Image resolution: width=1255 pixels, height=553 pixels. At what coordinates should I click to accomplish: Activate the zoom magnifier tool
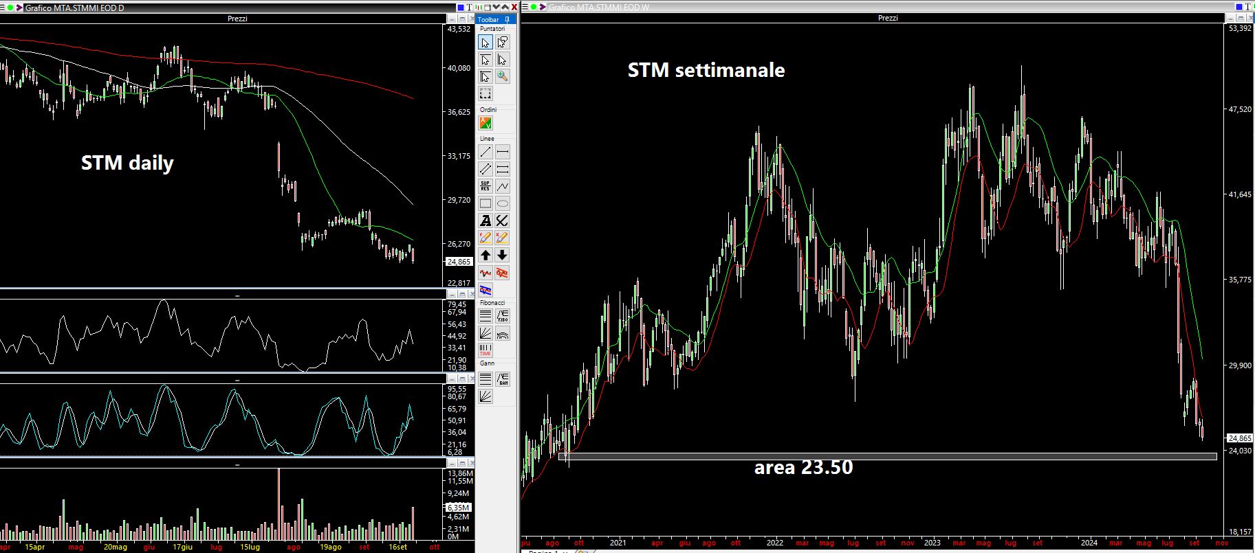[x=503, y=77]
